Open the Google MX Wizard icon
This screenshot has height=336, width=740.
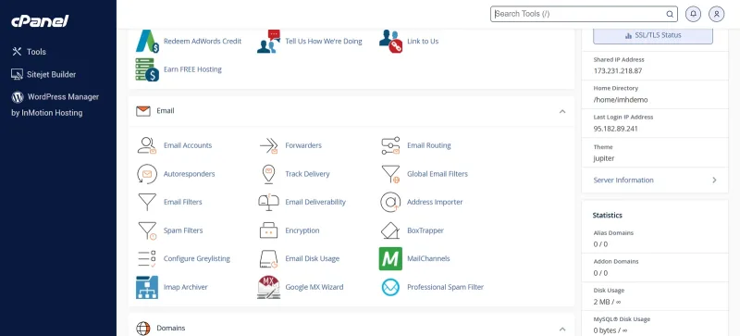click(x=268, y=287)
